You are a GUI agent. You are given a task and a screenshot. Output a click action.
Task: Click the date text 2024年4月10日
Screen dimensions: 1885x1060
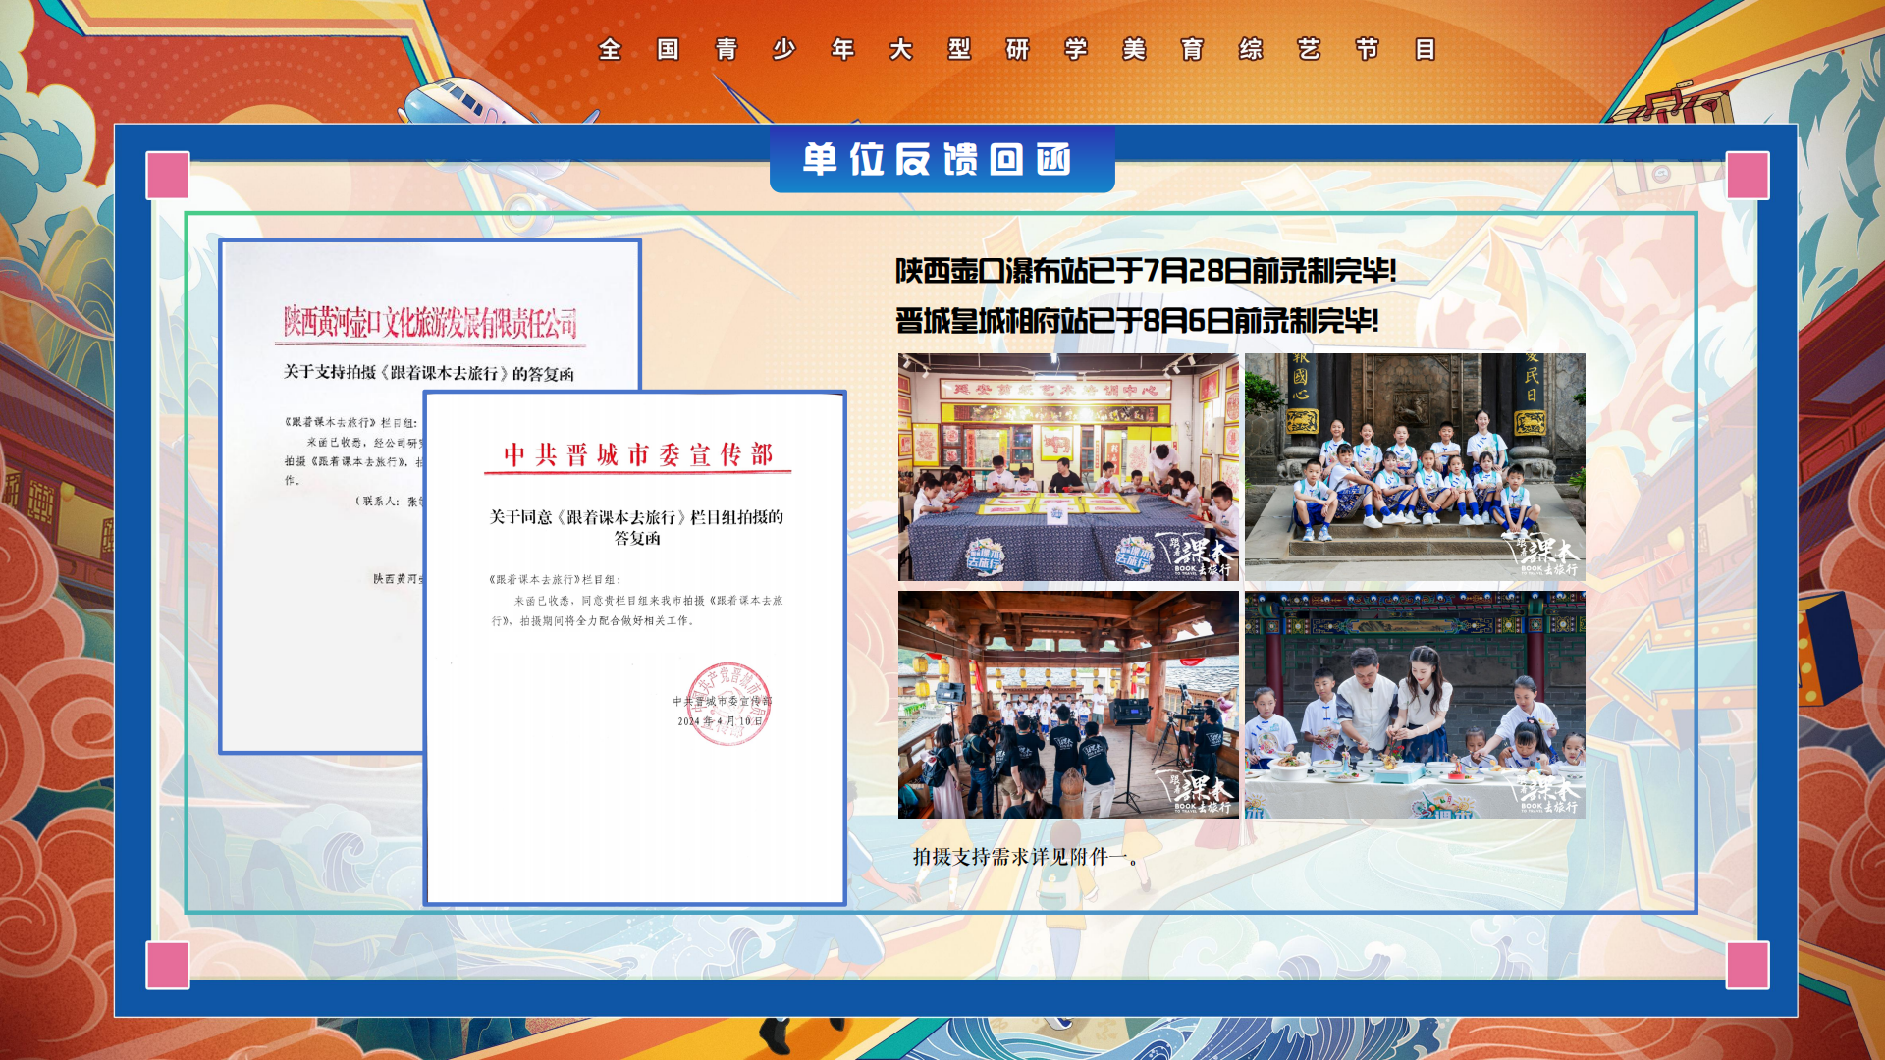720,721
